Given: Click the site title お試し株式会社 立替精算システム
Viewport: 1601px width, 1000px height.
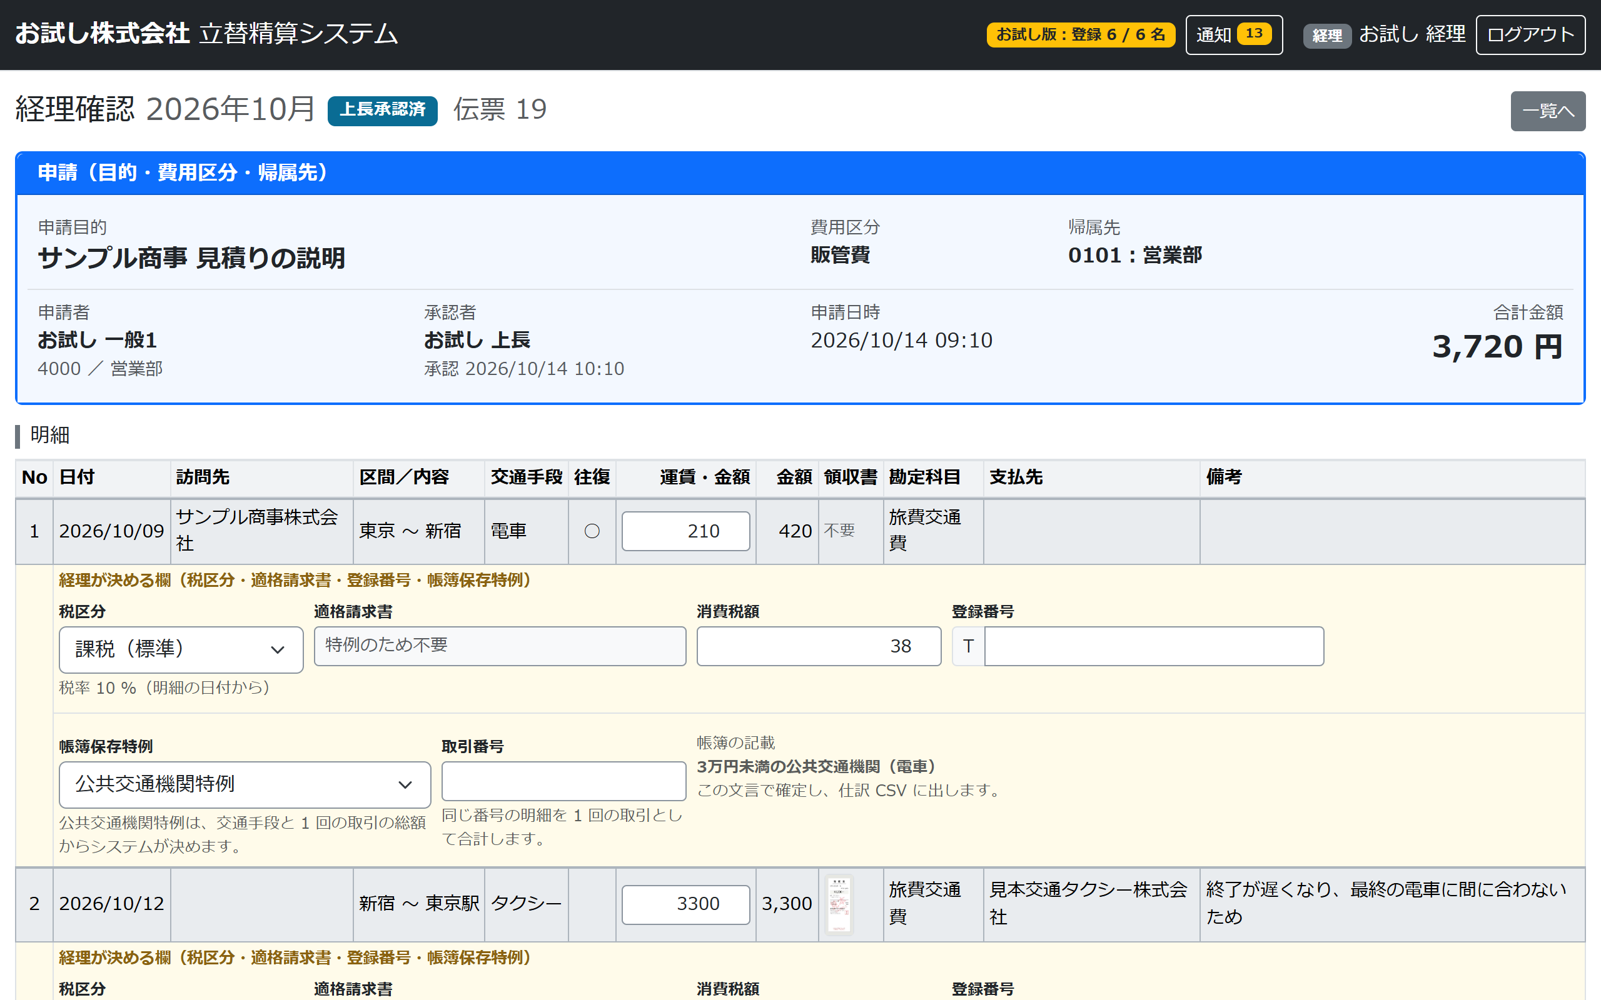Looking at the screenshot, I should pyautogui.click(x=206, y=34).
